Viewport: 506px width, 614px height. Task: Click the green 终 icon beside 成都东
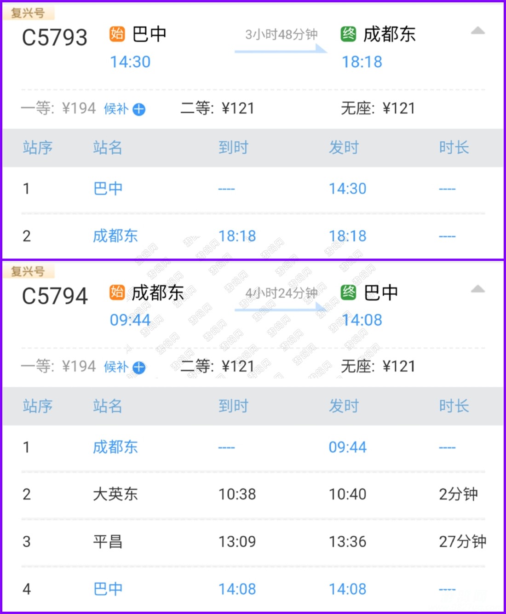pyautogui.click(x=348, y=34)
